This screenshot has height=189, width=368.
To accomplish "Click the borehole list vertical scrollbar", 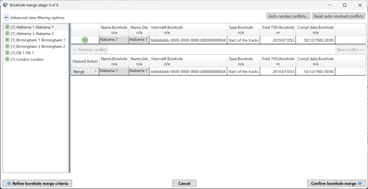I will pos(69,98).
